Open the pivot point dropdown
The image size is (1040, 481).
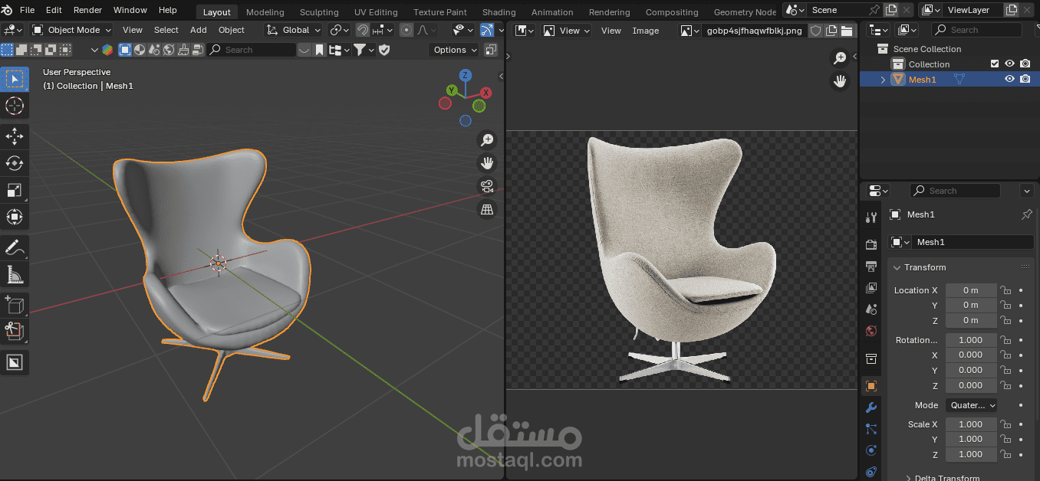point(339,30)
